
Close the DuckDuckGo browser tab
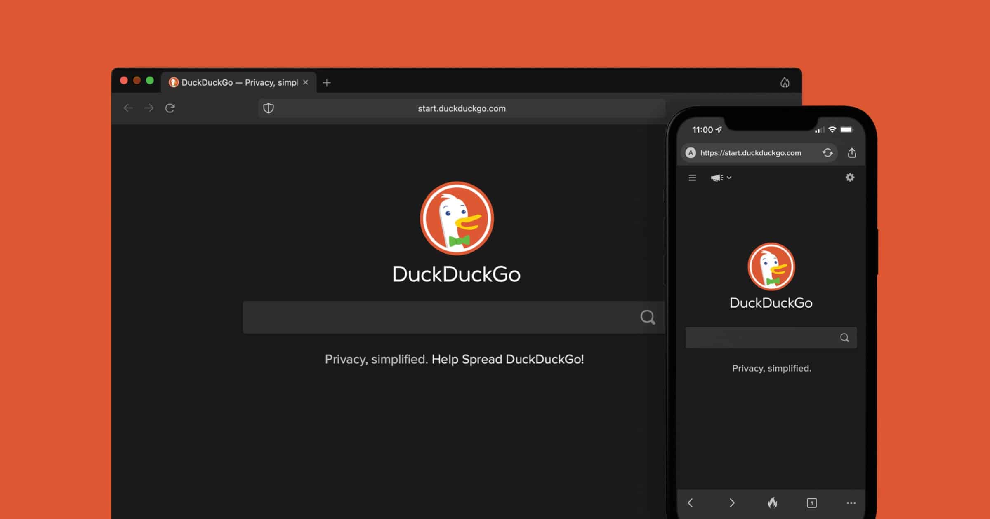point(306,82)
